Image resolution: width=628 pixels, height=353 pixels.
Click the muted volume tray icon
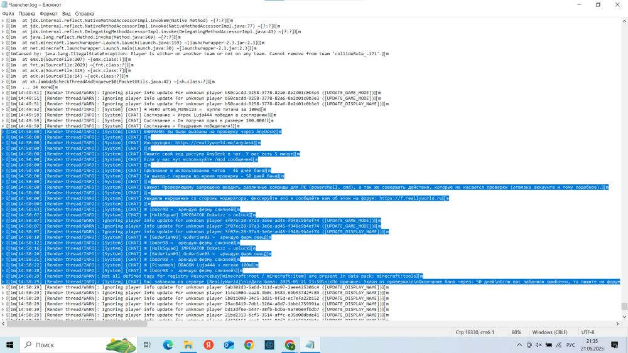(x=539, y=345)
